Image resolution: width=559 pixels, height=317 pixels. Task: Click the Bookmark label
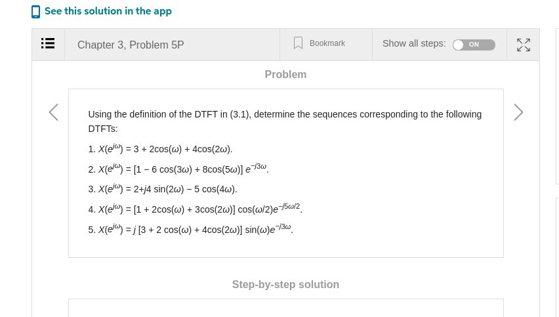(x=327, y=43)
